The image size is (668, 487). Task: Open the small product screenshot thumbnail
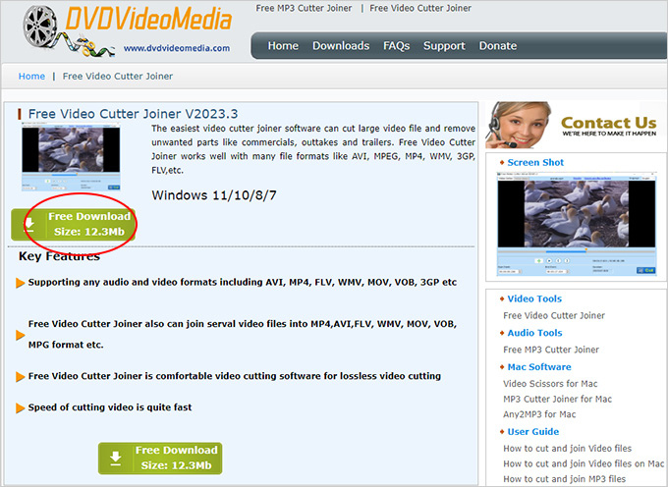[x=71, y=157]
